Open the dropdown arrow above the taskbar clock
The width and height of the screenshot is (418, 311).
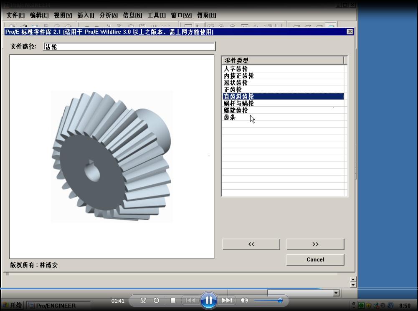coord(336,293)
